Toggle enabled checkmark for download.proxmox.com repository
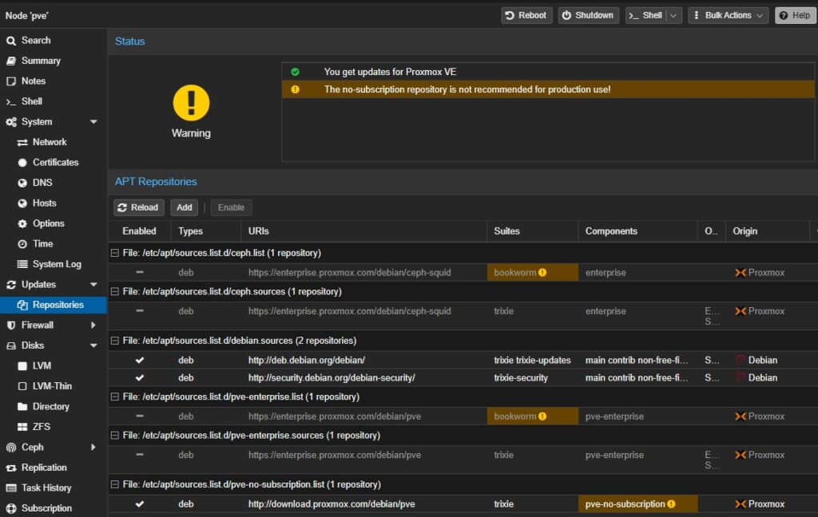The image size is (818, 517). pyautogui.click(x=140, y=504)
